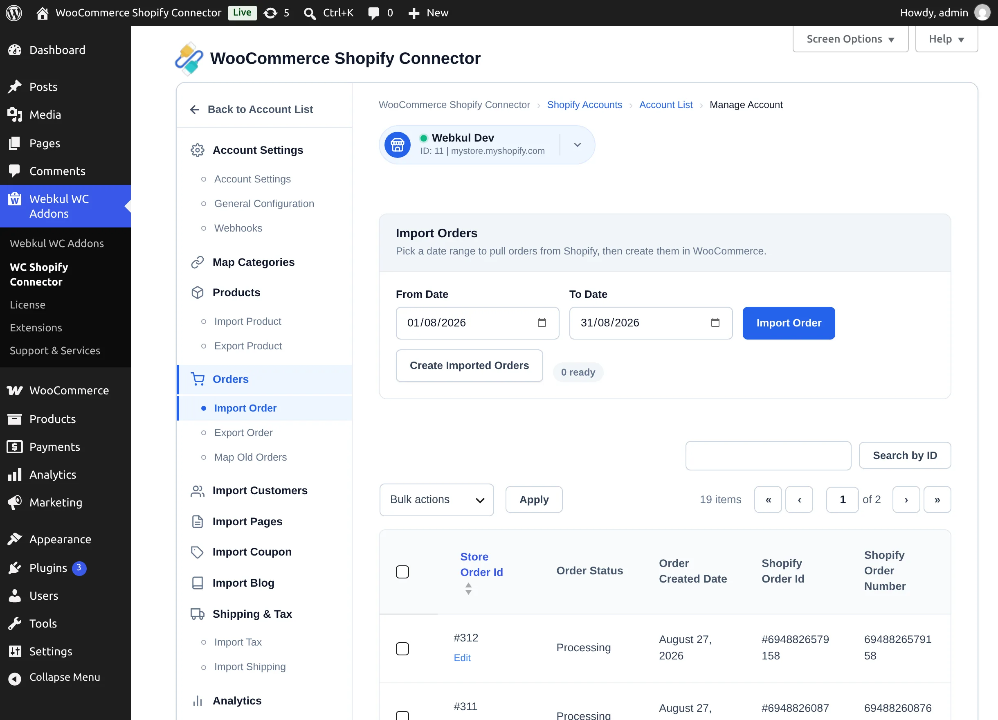The height and width of the screenshot is (720, 998).
Task: Click the Products box icon in connector panel
Action: [197, 292]
